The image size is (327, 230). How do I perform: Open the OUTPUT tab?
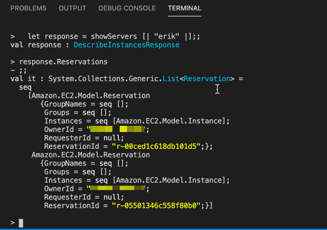coord(73,8)
